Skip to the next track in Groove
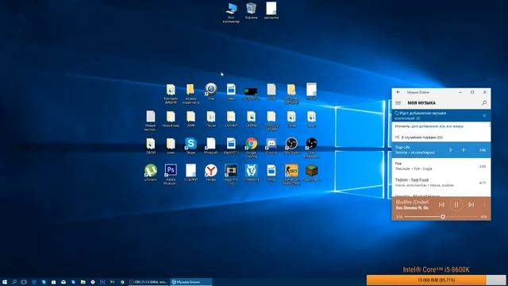This screenshot has width=508, height=286. [x=471, y=205]
